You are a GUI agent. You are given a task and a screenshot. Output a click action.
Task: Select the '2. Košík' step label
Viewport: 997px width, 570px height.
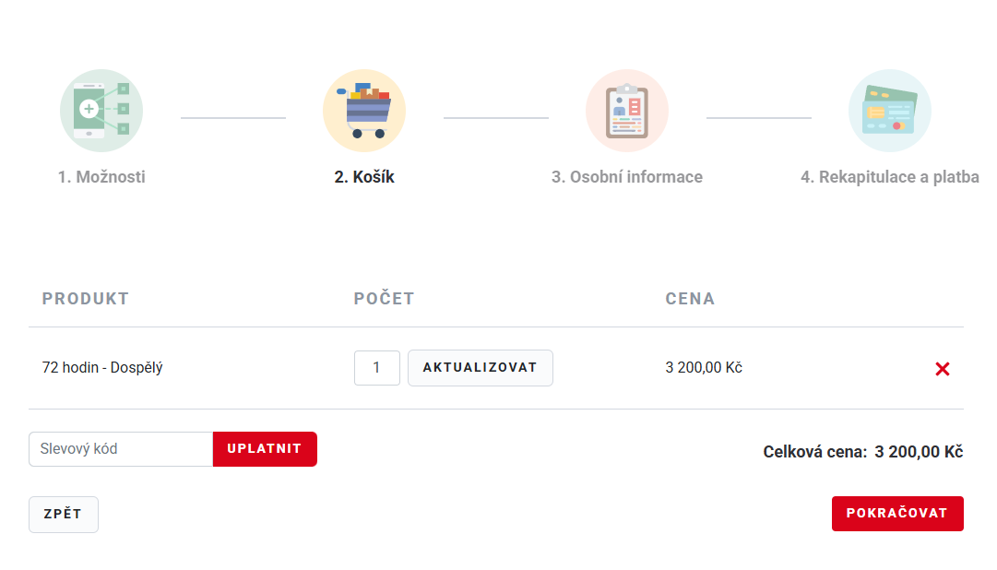pos(364,177)
